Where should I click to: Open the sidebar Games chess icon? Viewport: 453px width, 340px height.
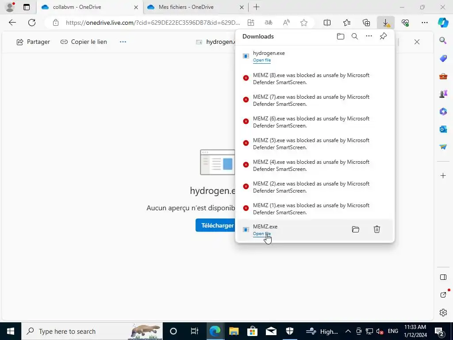coord(443,94)
